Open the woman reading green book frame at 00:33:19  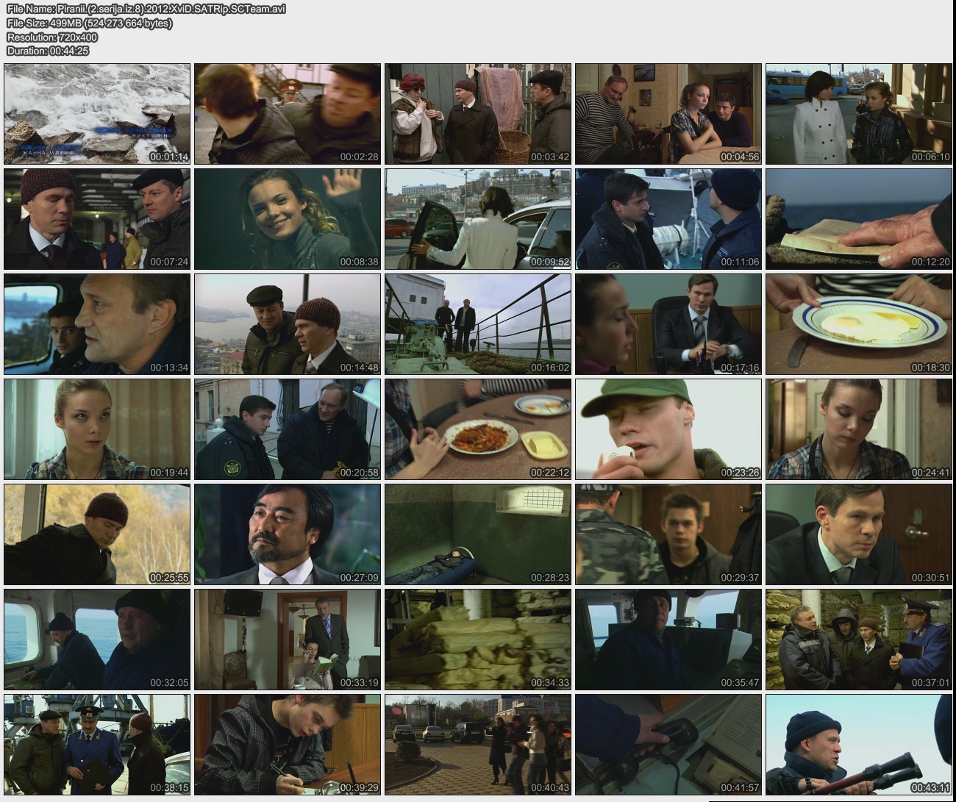288,640
